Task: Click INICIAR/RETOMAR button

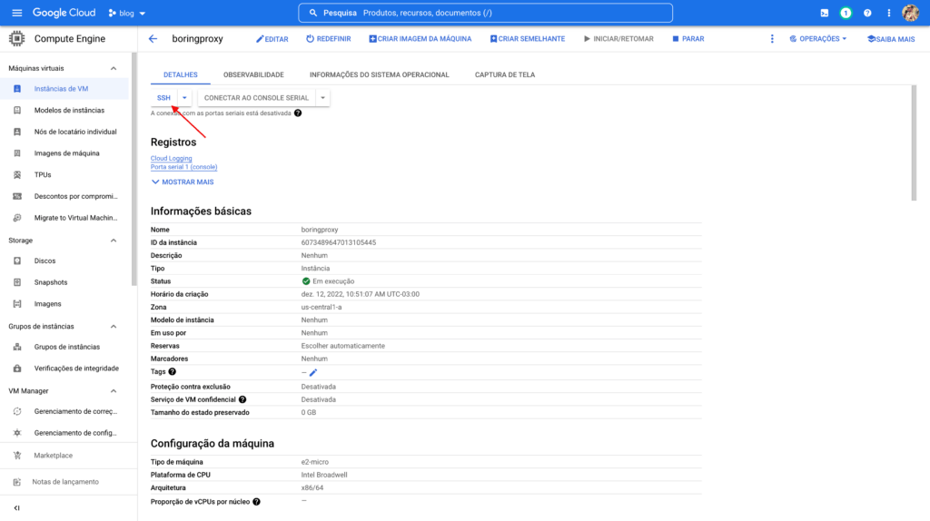Action: coord(618,38)
